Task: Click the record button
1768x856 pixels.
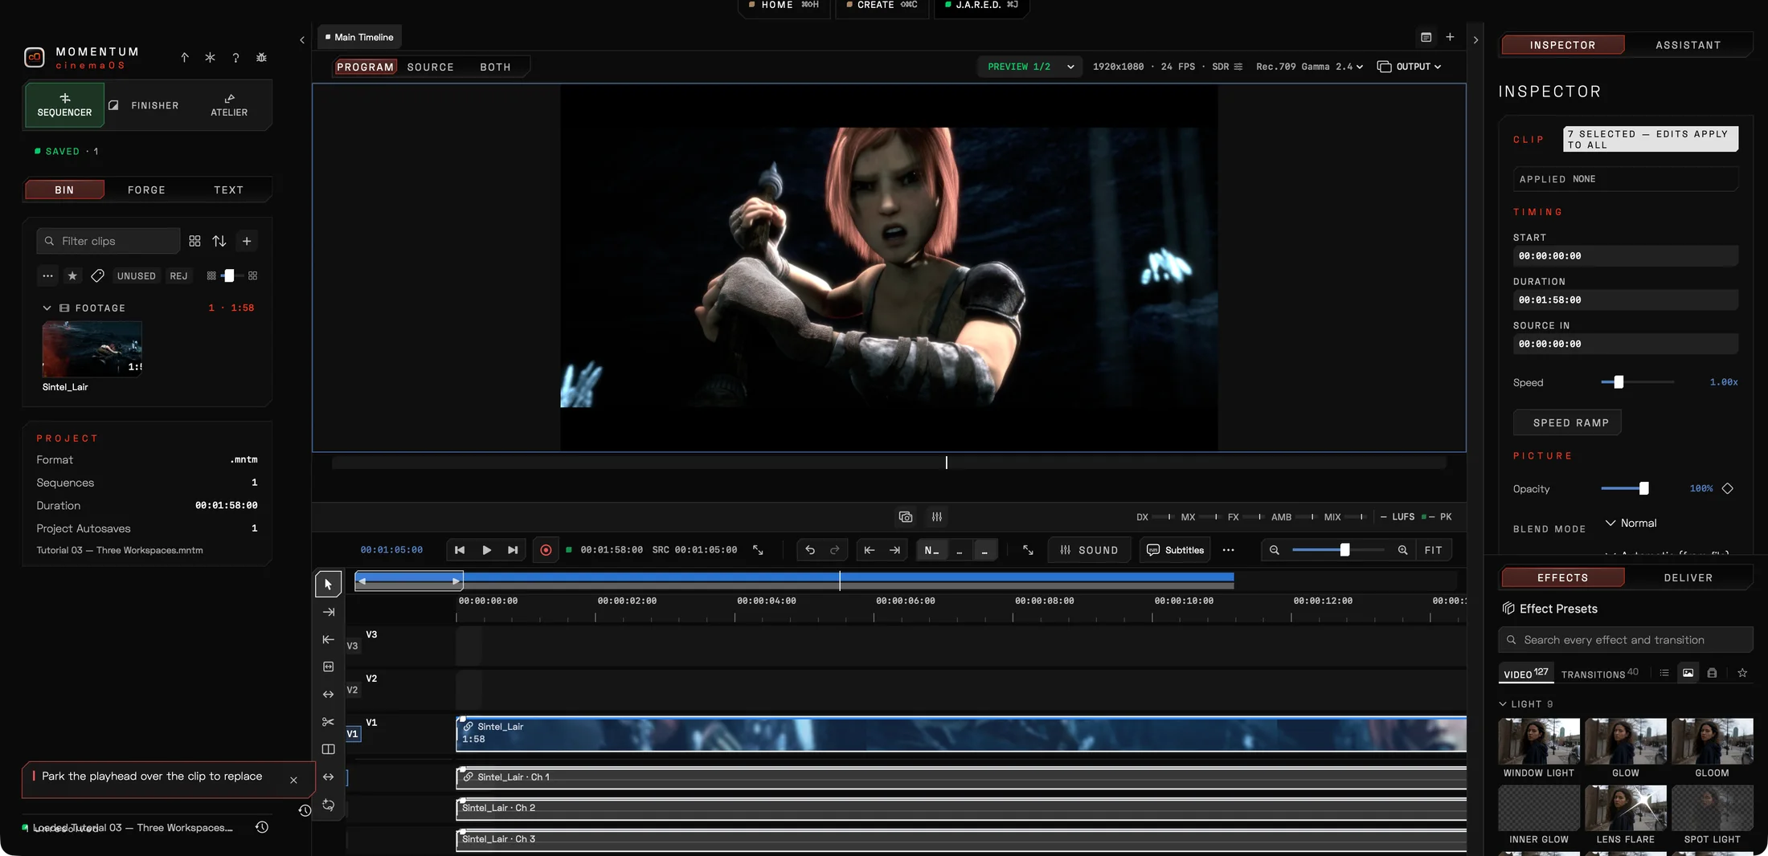Action: point(546,550)
